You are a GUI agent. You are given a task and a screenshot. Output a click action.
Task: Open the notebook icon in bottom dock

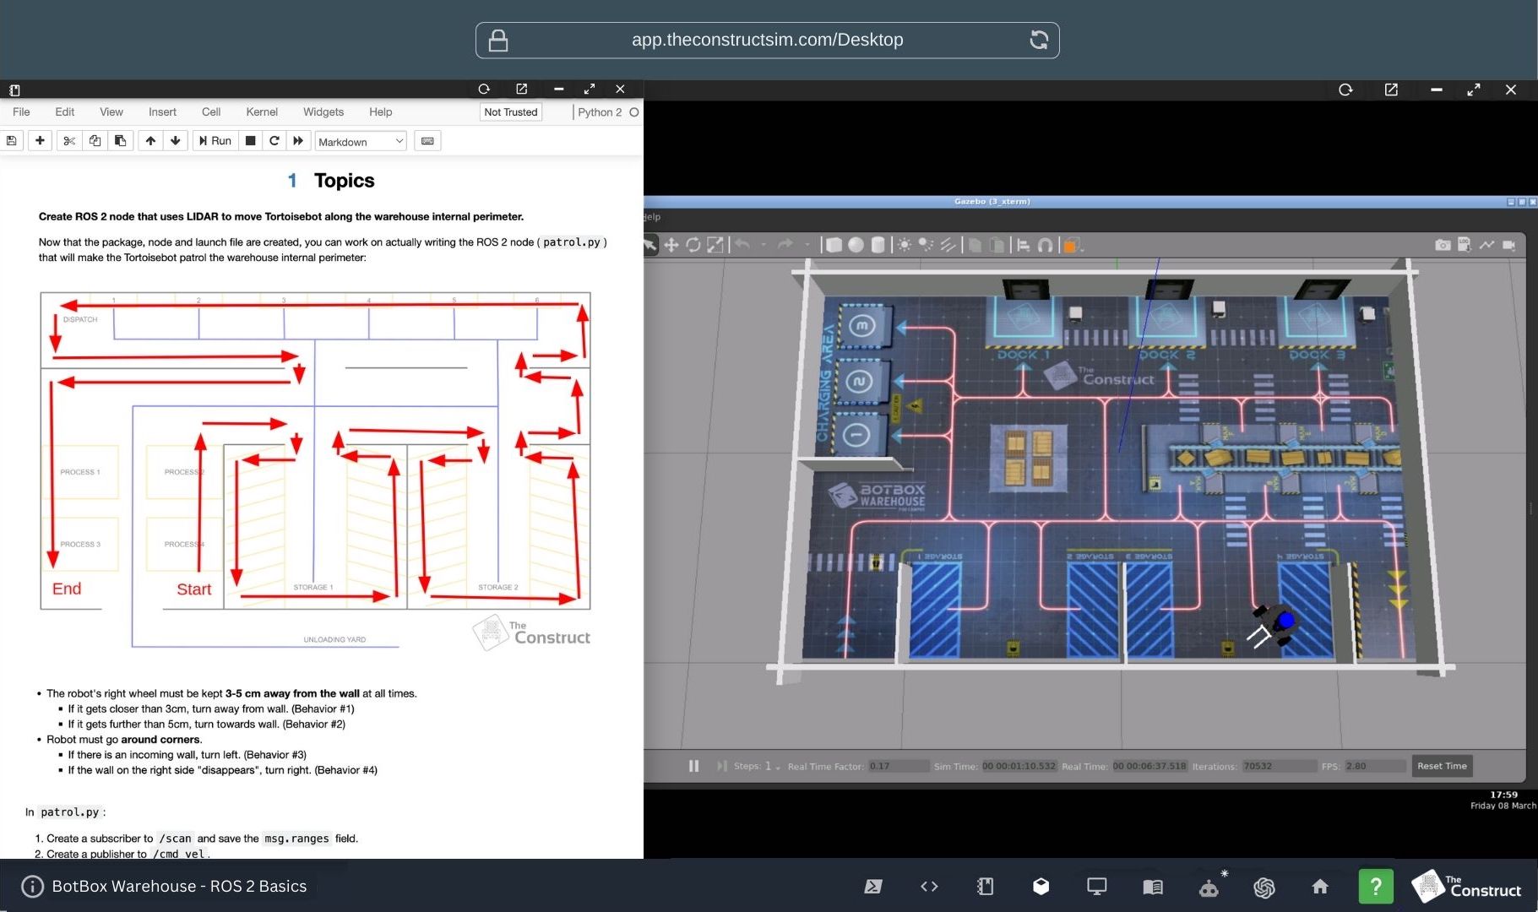pos(985,887)
